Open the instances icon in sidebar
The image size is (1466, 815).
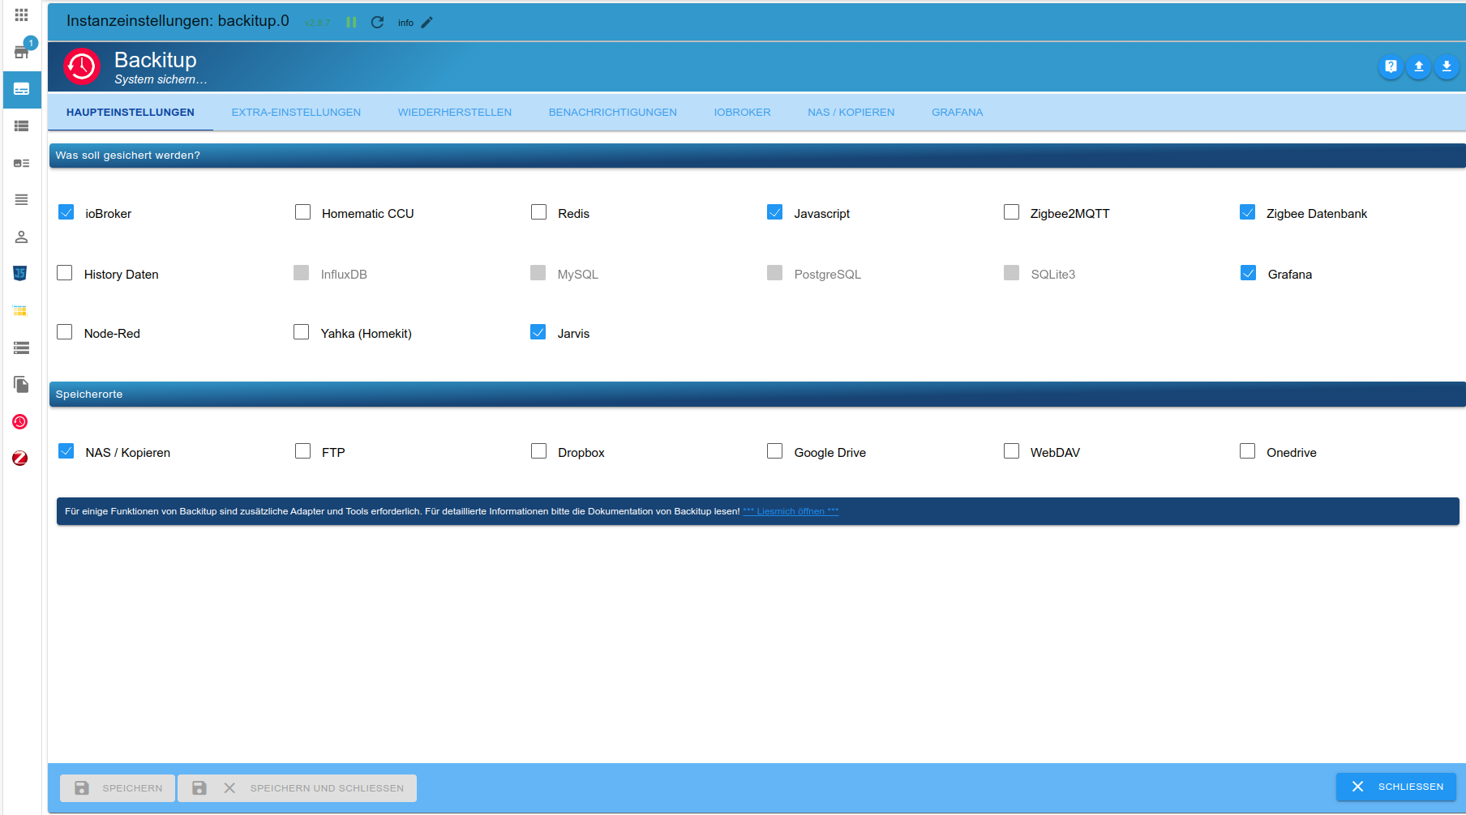pyautogui.click(x=22, y=89)
